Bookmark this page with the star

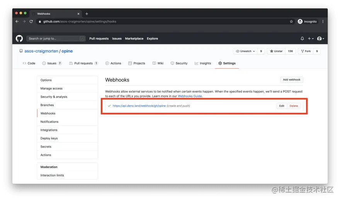coord(291,22)
